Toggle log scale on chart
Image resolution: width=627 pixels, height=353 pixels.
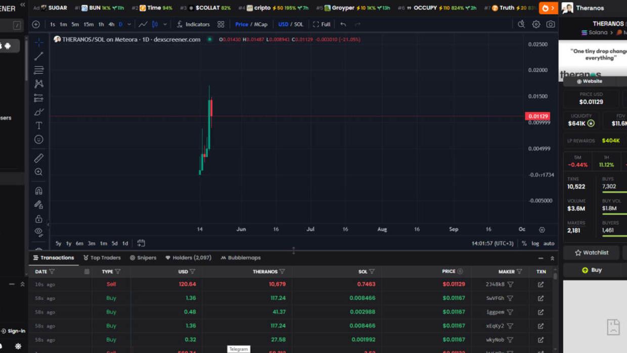click(535, 243)
